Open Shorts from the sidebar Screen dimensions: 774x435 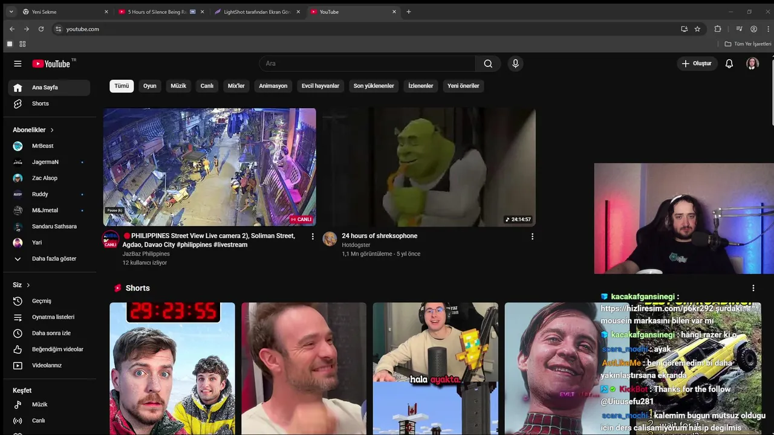(x=49, y=103)
